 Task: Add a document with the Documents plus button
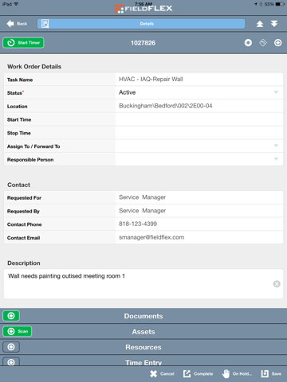11,316
